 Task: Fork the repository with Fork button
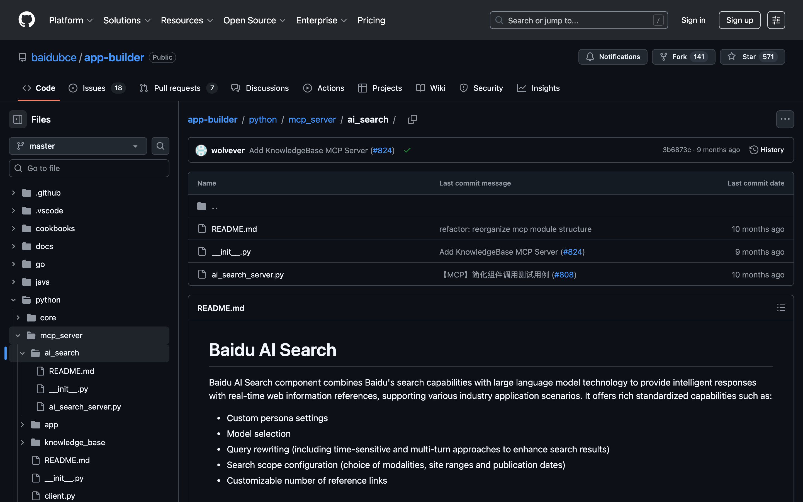[683, 57]
